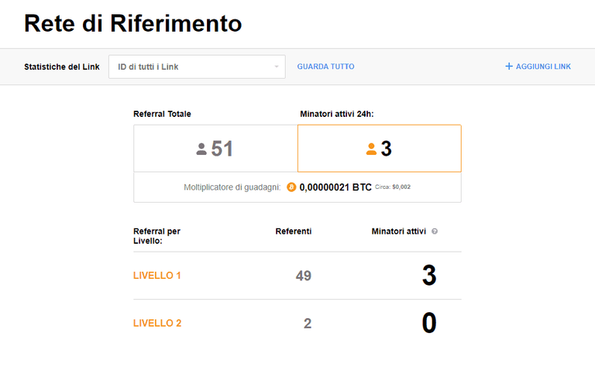Image resolution: width=595 pixels, height=367 pixels.
Task: Click the 'Statistiche del Link' label
Action: click(62, 67)
